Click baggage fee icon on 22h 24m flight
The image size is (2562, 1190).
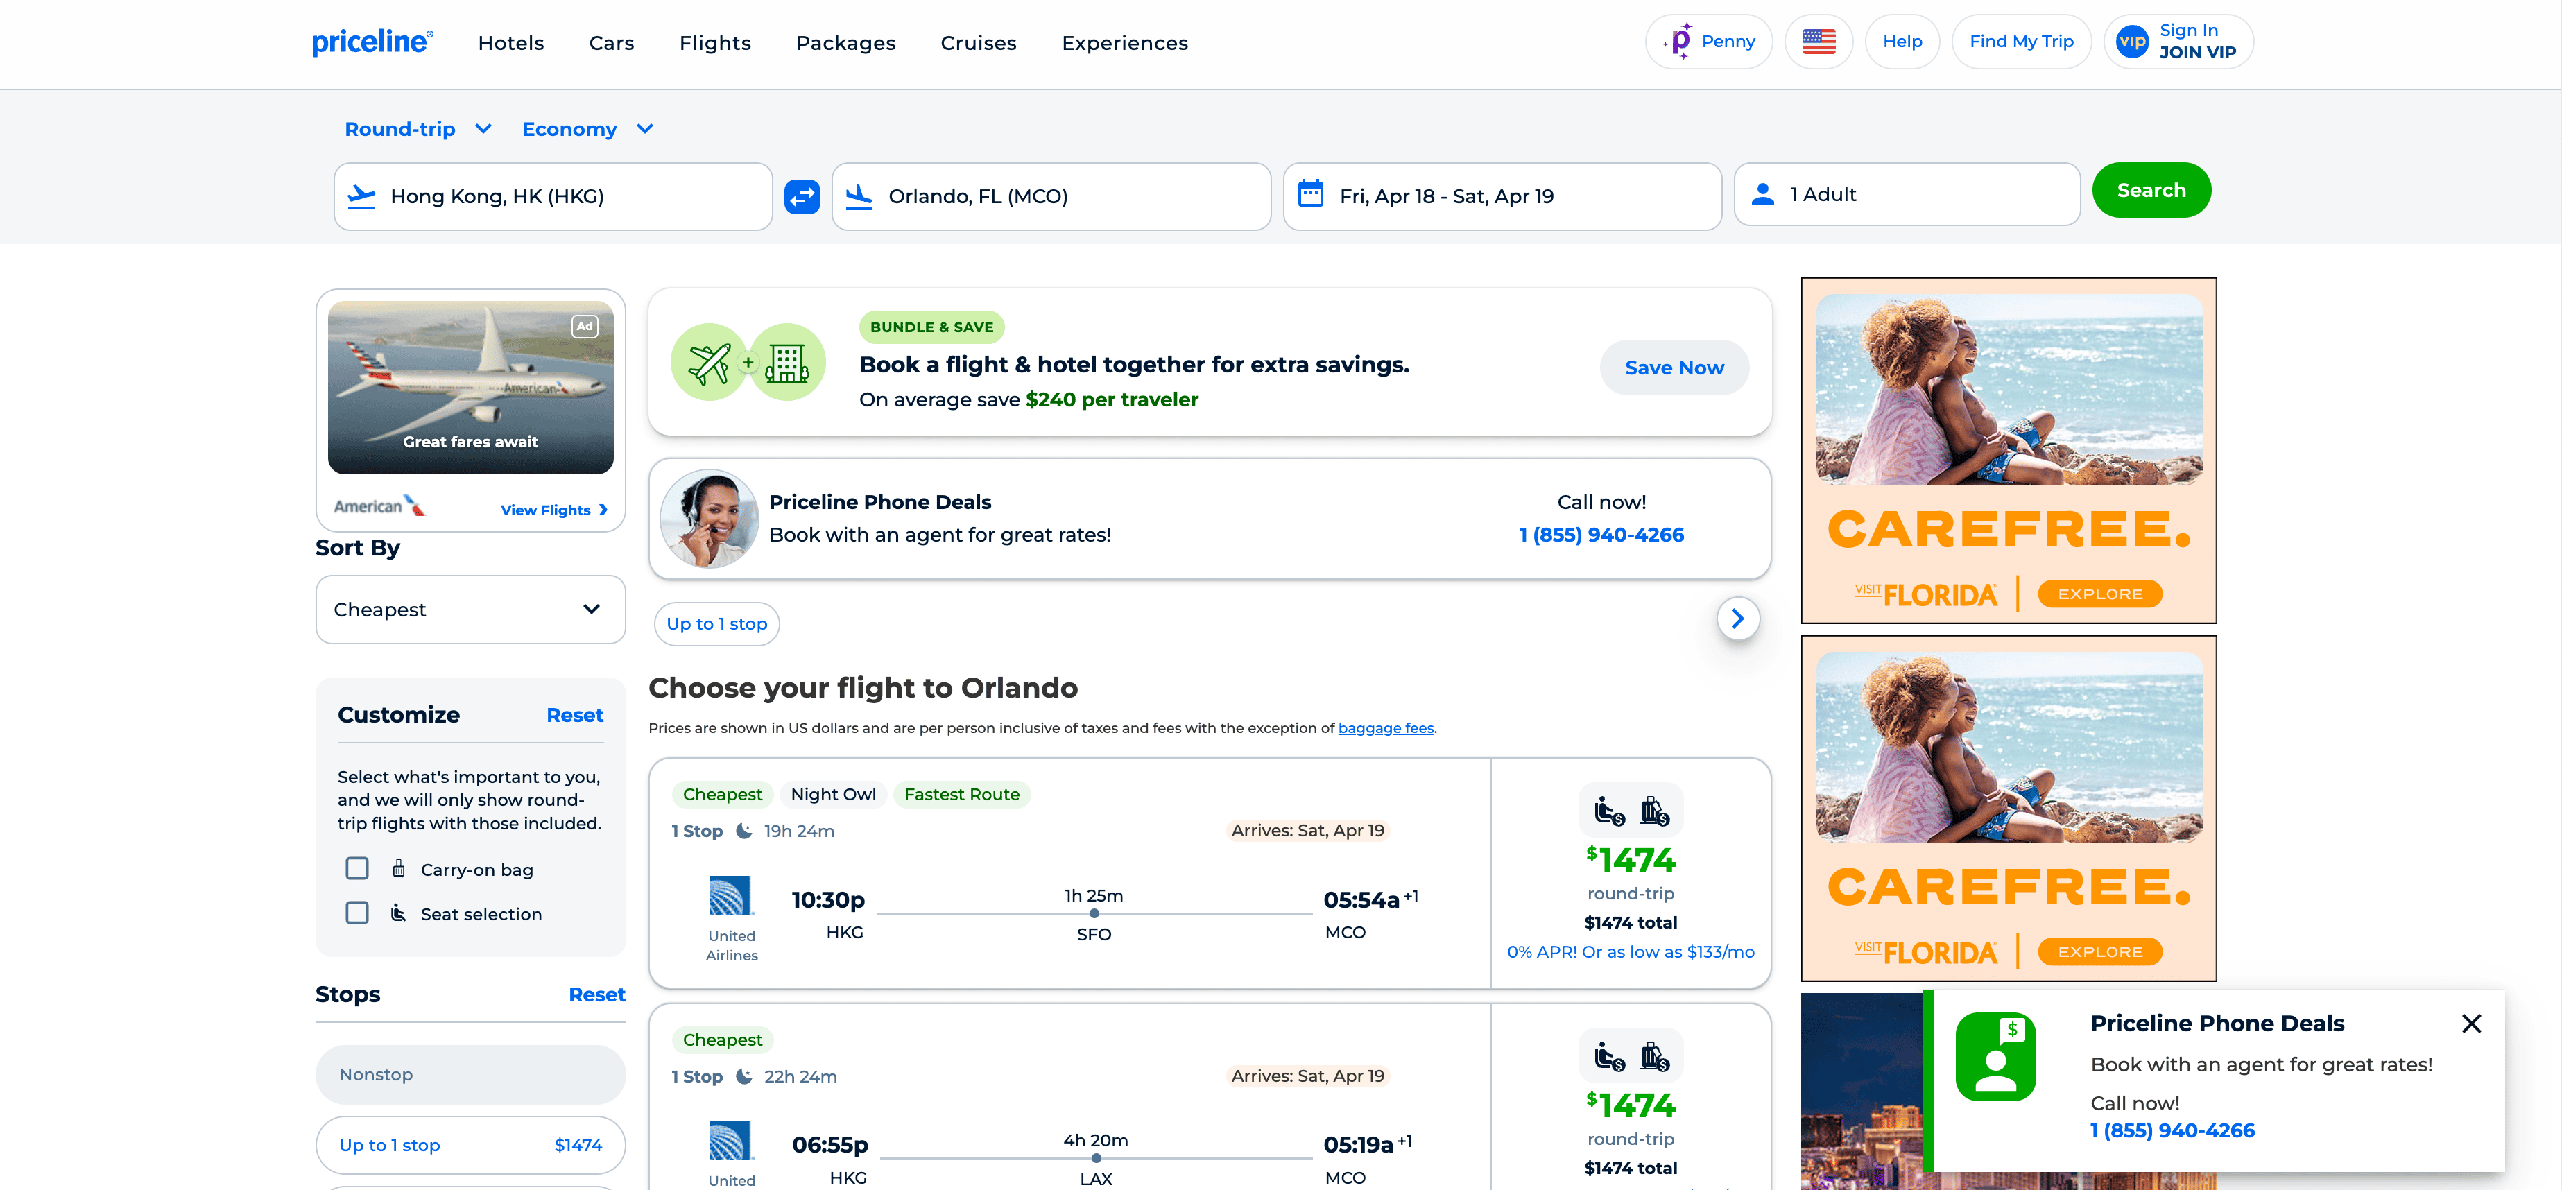point(1654,1055)
